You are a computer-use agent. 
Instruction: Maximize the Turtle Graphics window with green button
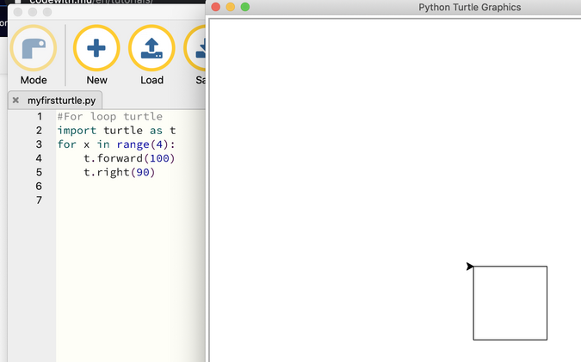pos(245,7)
